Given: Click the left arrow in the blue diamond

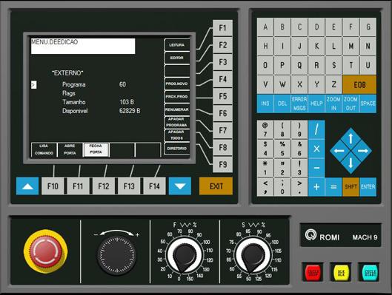Looking at the screenshot, I should (x=339, y=151).
